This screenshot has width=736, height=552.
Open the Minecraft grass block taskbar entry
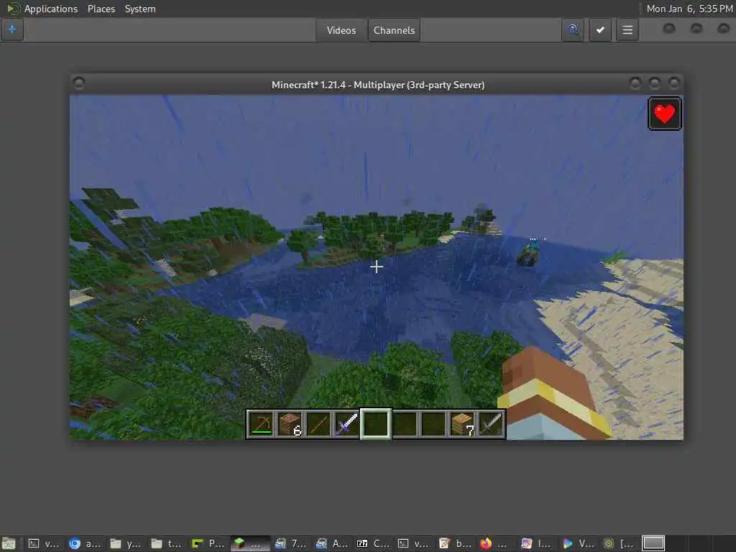coord(249,543)
